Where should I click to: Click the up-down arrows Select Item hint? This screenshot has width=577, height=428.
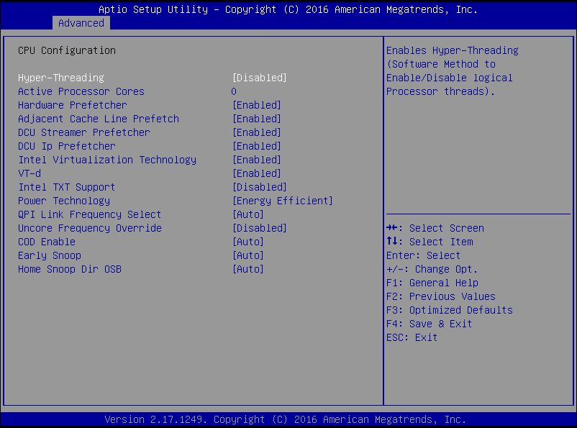pyautogui.click(x=430, y=242)
